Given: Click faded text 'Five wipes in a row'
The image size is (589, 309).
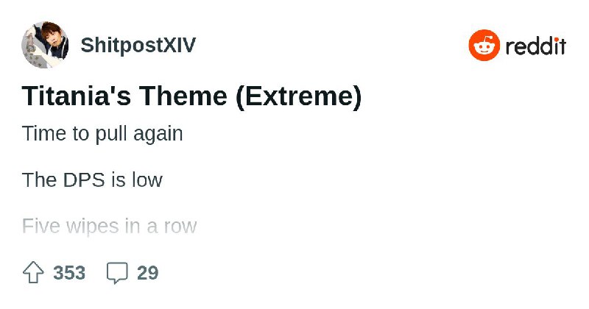Looking at the screenshot, I should coord(109,225).
